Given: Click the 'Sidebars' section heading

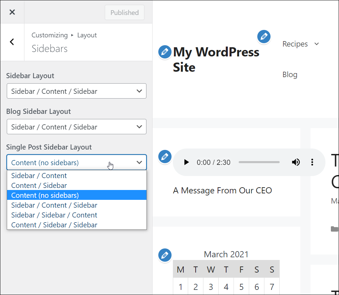Looking at the screenshot, I should (x=49, y=49).
